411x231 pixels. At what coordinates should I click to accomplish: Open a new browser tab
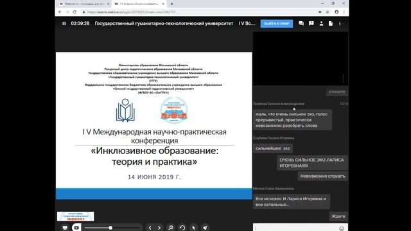pyautogui.click(x=171, y=4)
